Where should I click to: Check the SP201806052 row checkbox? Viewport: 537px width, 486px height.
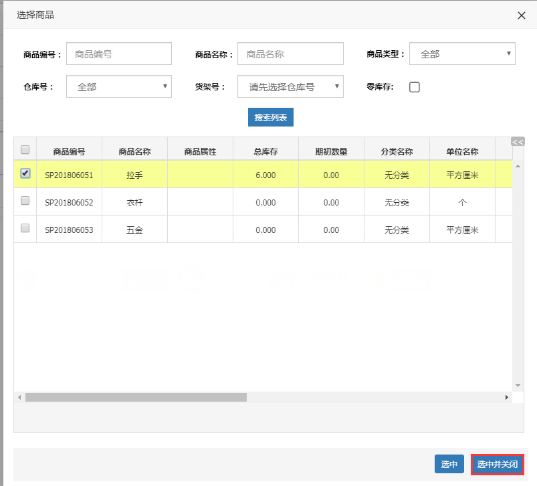click(x=25, y=201)
